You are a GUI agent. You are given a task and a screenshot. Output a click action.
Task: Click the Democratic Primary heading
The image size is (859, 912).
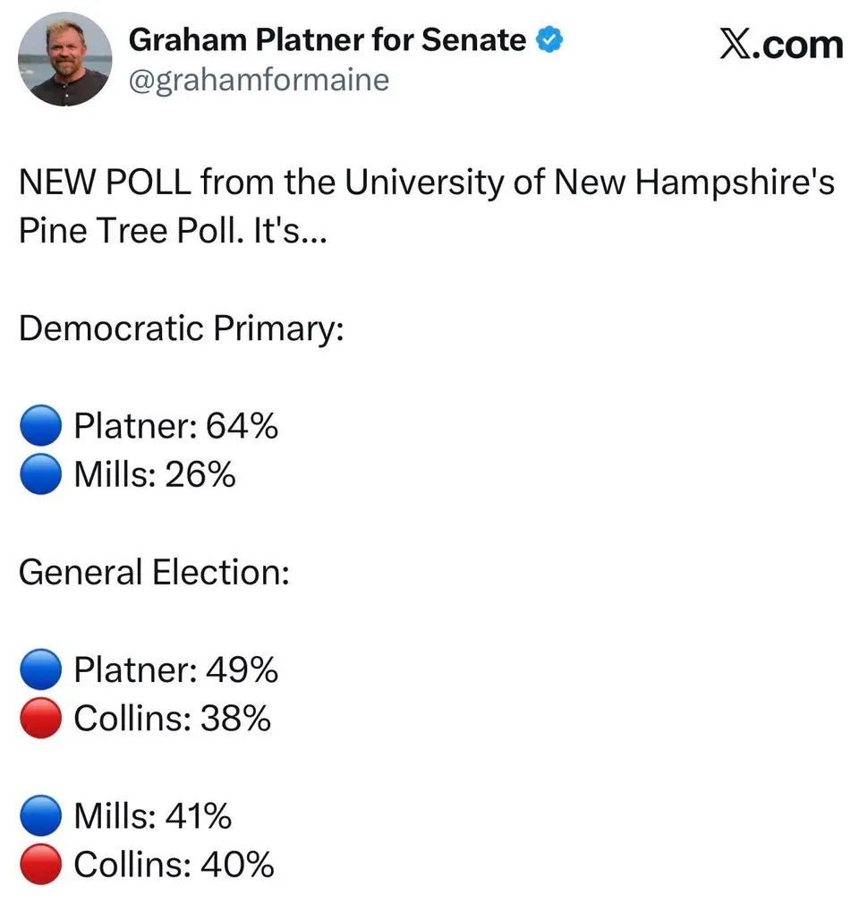[x=182, y=328]
